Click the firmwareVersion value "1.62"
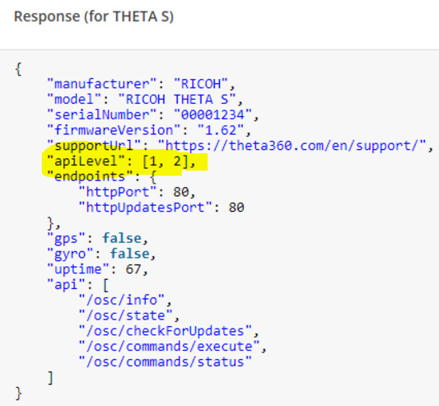The height and width of the screenshot is (406, 439). pyautogui.click(x=221, y=130)
